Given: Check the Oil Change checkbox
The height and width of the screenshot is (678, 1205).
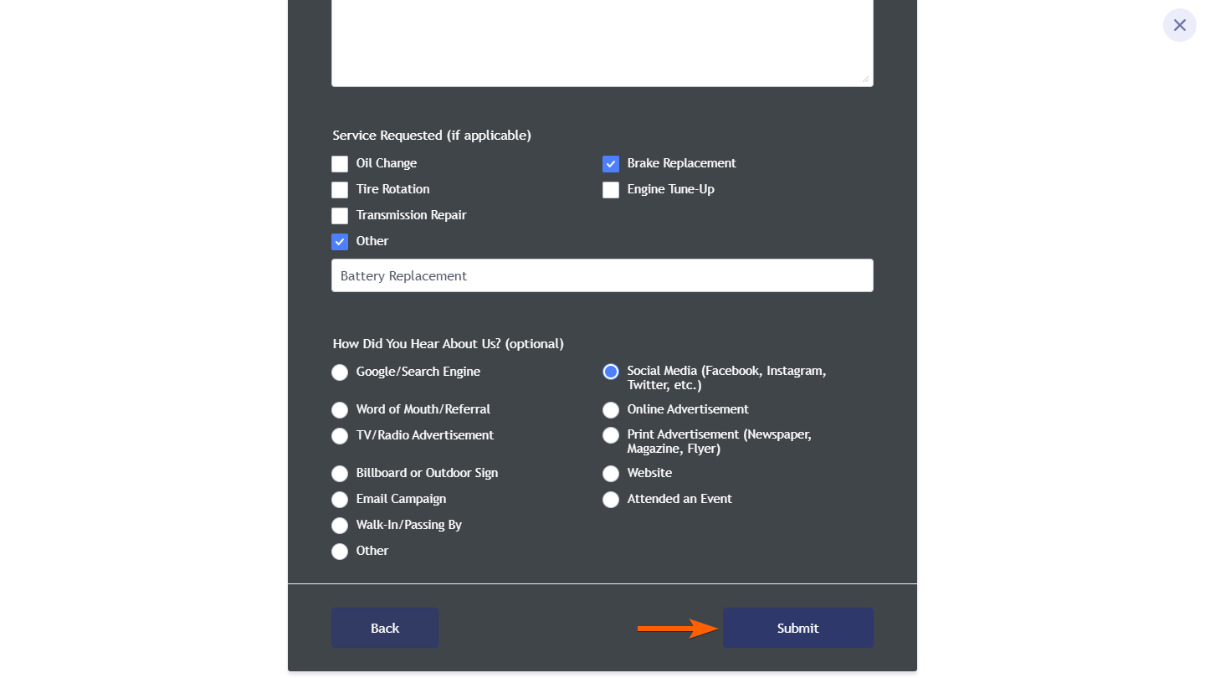Looking at the screenshot, I should [340, 164].
